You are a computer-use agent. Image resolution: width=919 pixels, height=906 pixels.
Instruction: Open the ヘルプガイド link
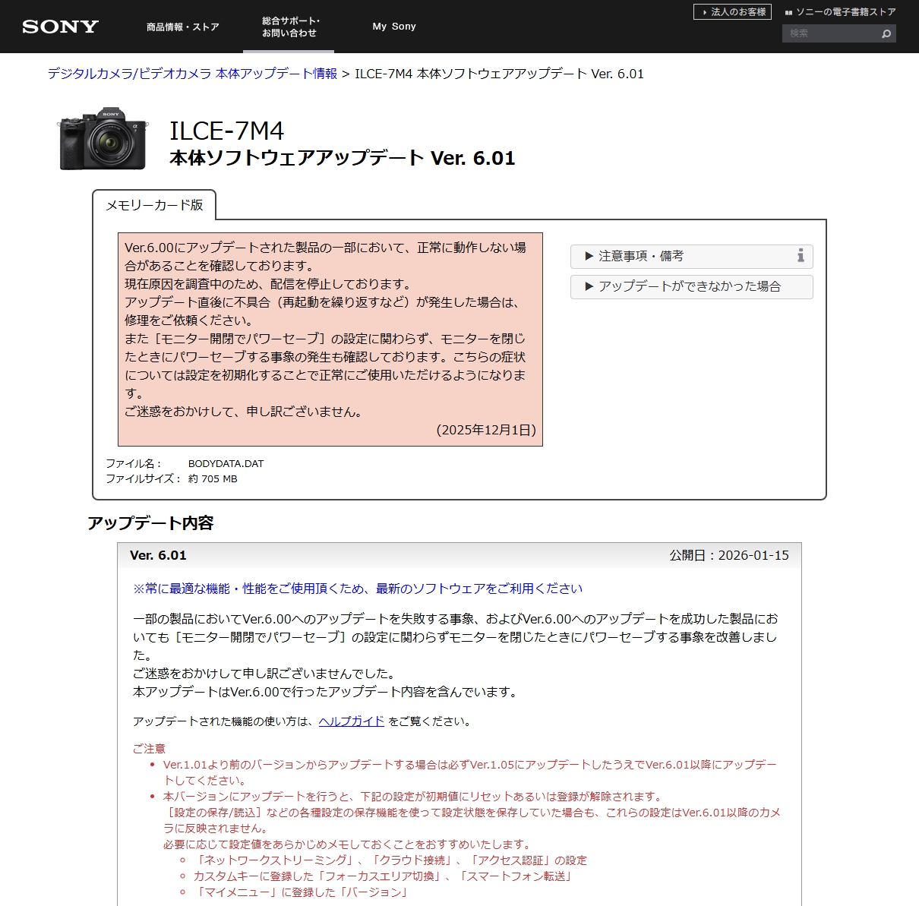tap(352, 721)
